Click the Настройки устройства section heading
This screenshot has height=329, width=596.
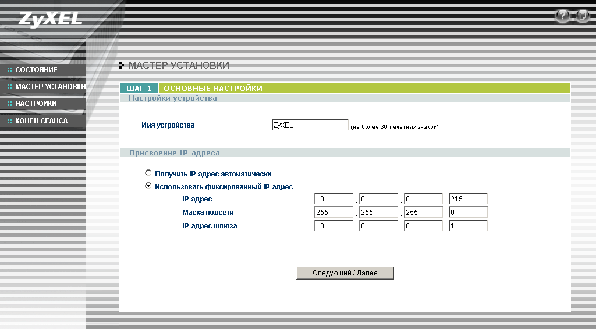pos(173,98)
